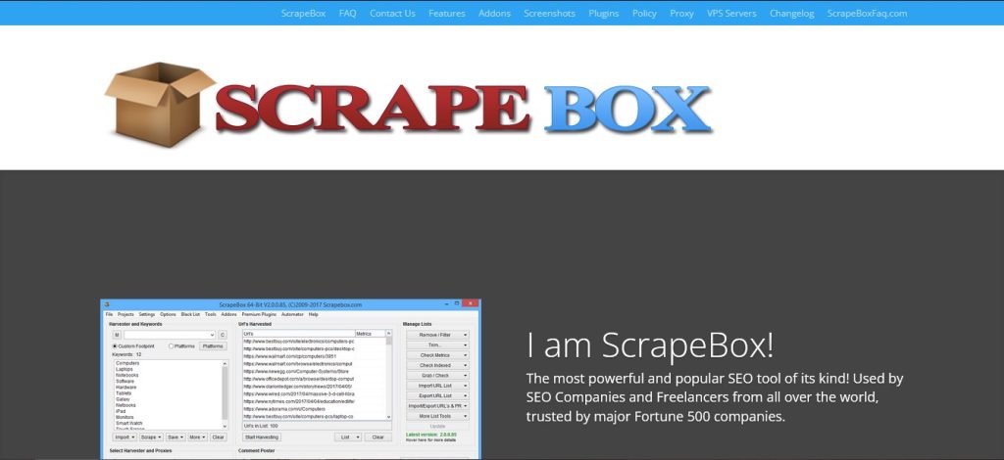
Task: Select the Smart Watch keyword
Action: [128, 423]
